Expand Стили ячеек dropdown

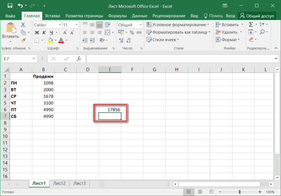click(x=178, y=40)
